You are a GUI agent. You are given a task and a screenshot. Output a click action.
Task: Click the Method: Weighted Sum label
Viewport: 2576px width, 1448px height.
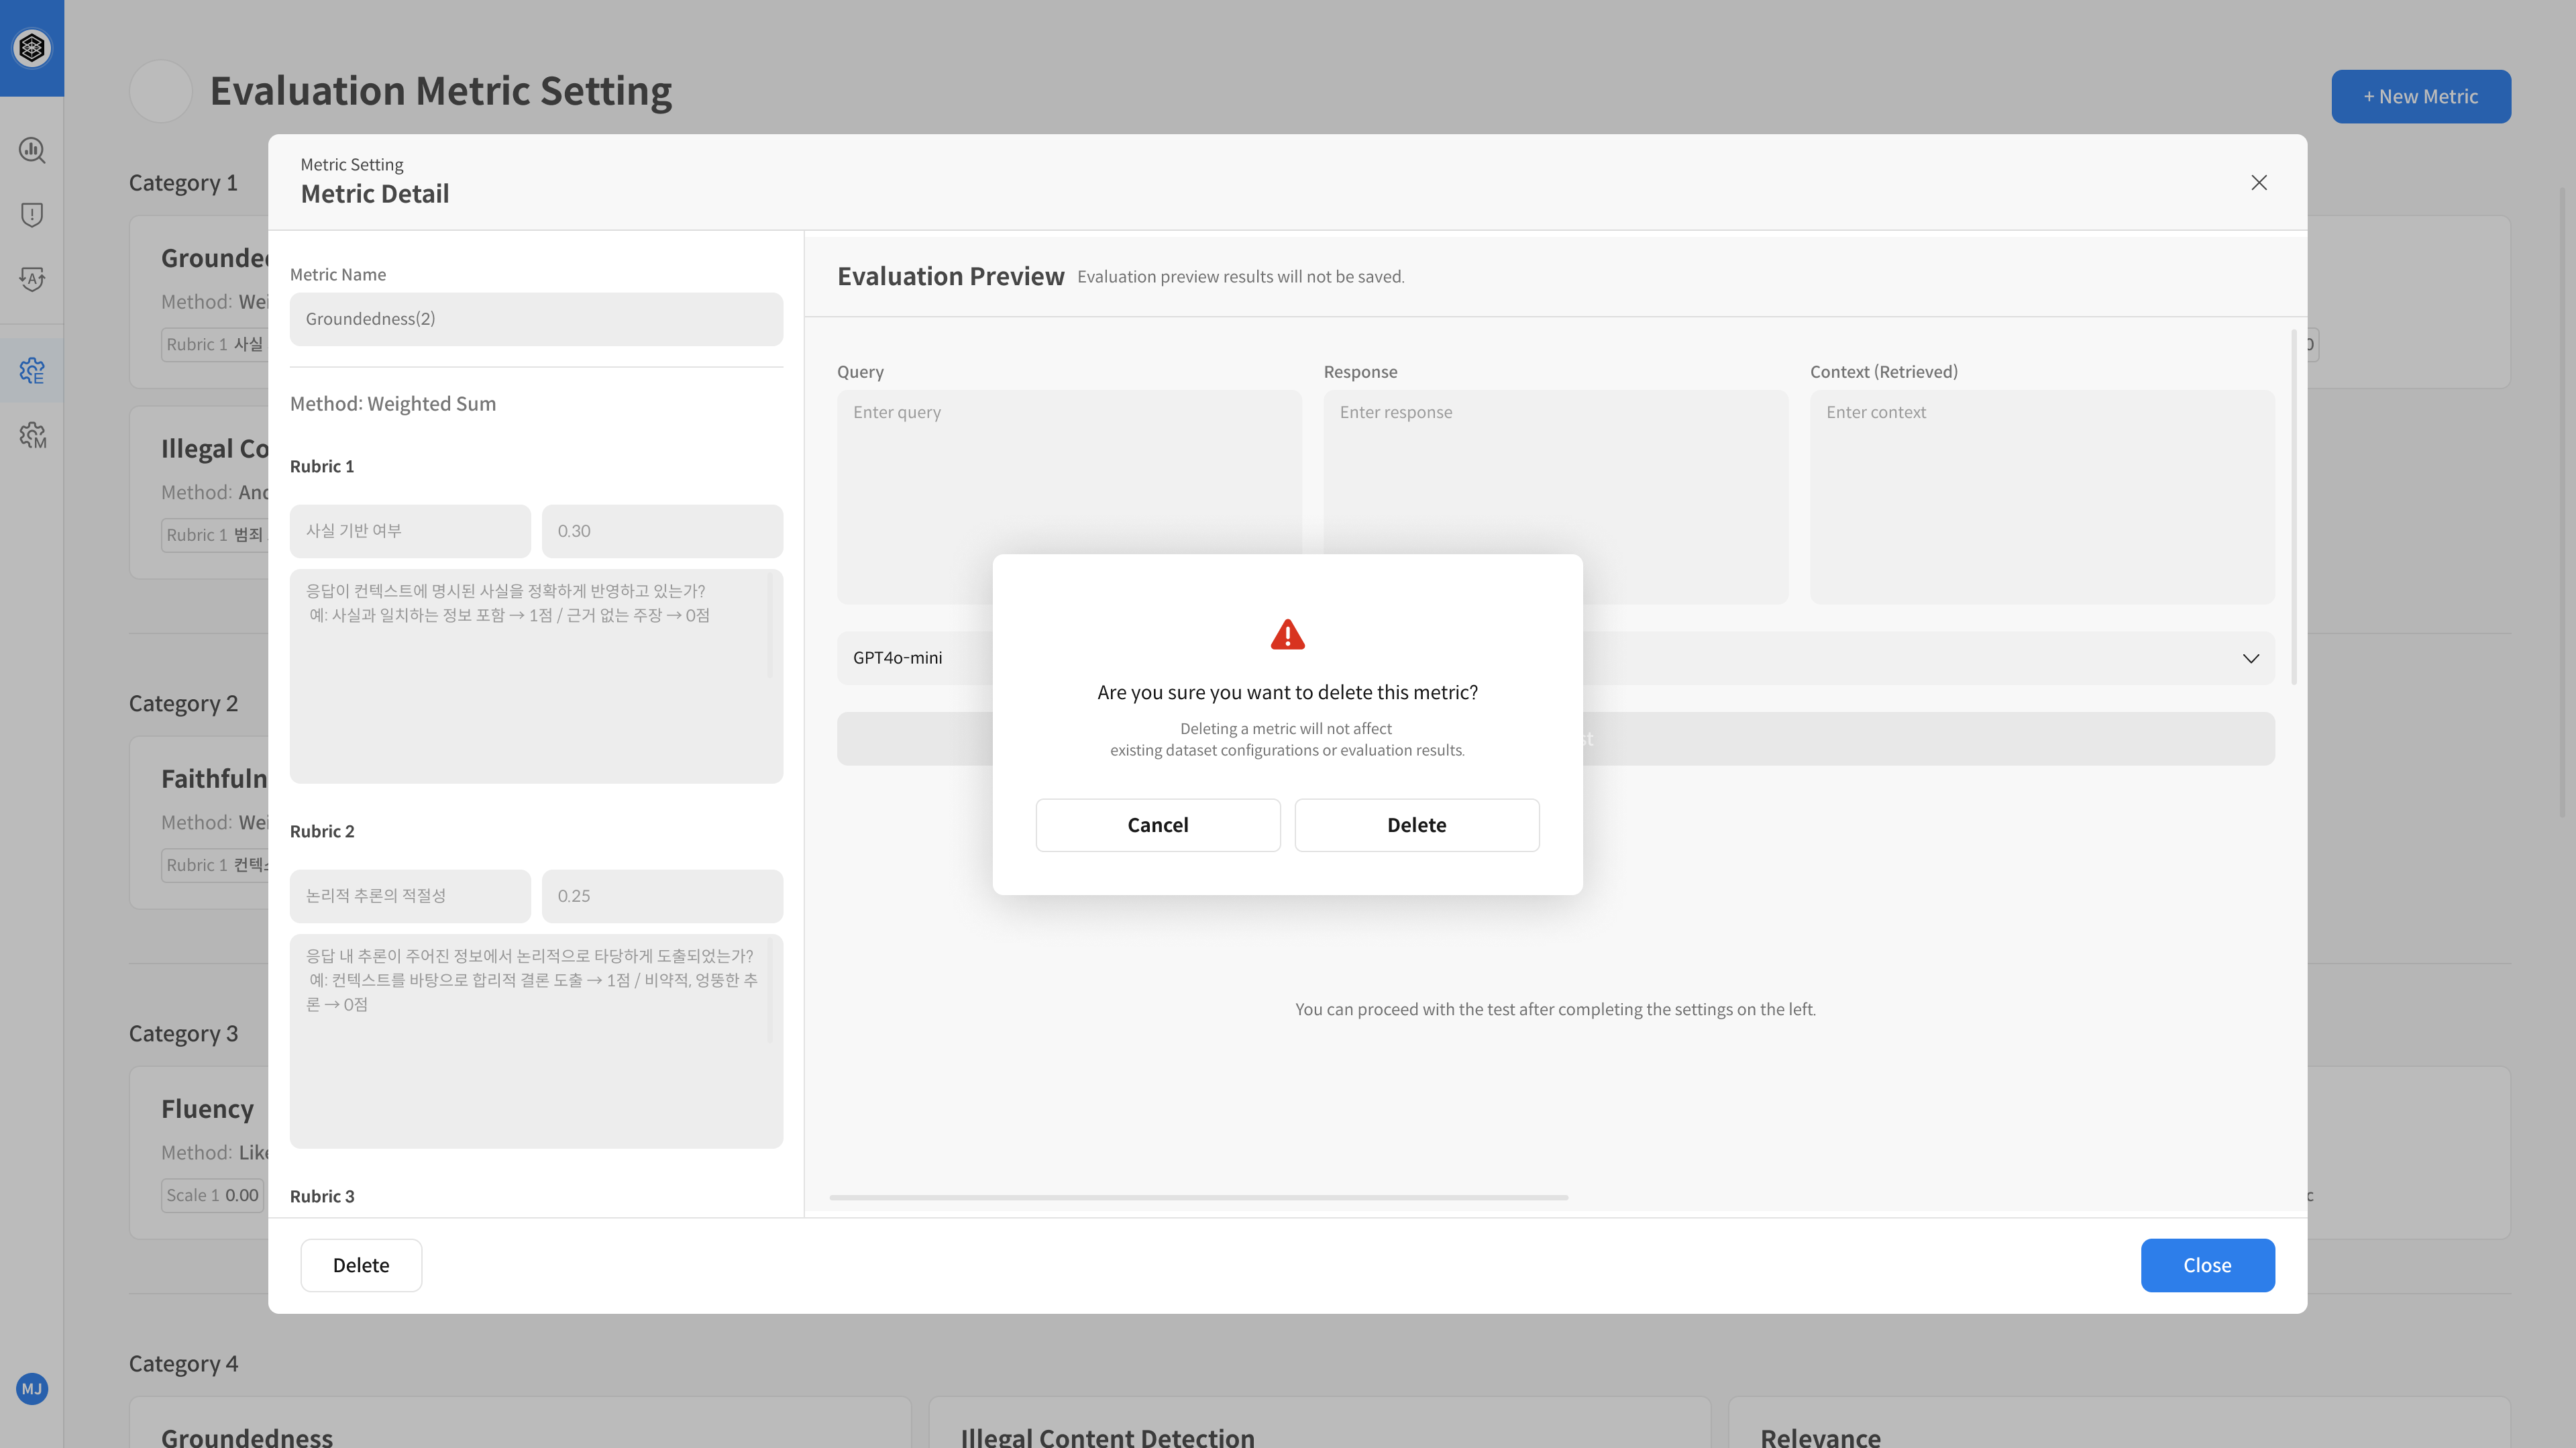point(393,404)
